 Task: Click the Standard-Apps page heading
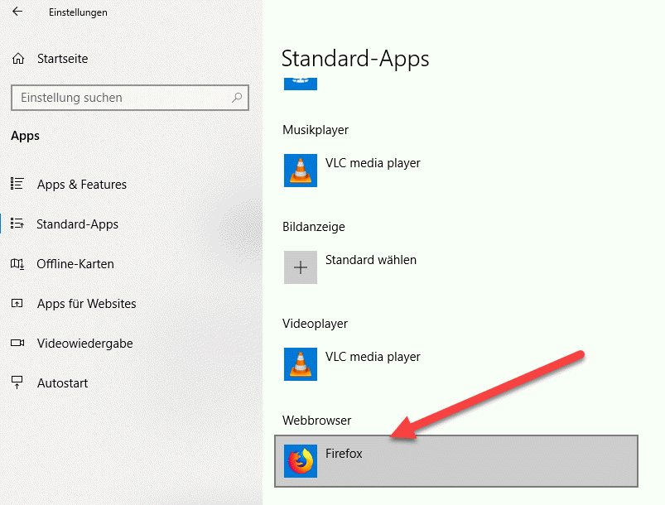point(355,59)
